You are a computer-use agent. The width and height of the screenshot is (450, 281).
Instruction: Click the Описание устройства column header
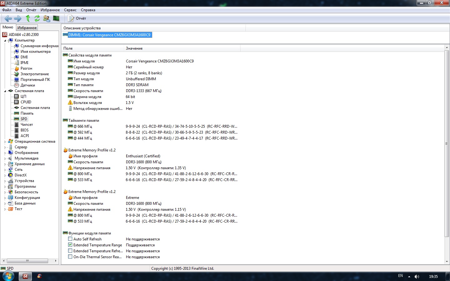coord(153,28)
